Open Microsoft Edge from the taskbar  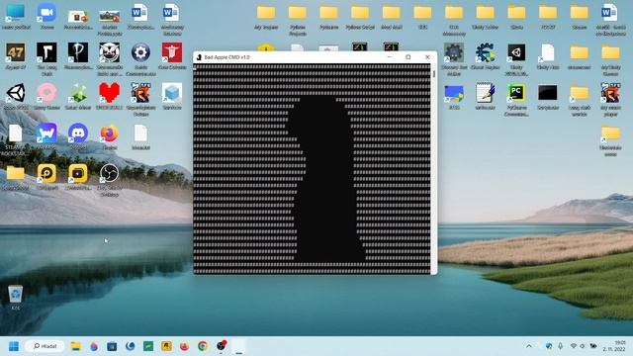tap(130, 346)
